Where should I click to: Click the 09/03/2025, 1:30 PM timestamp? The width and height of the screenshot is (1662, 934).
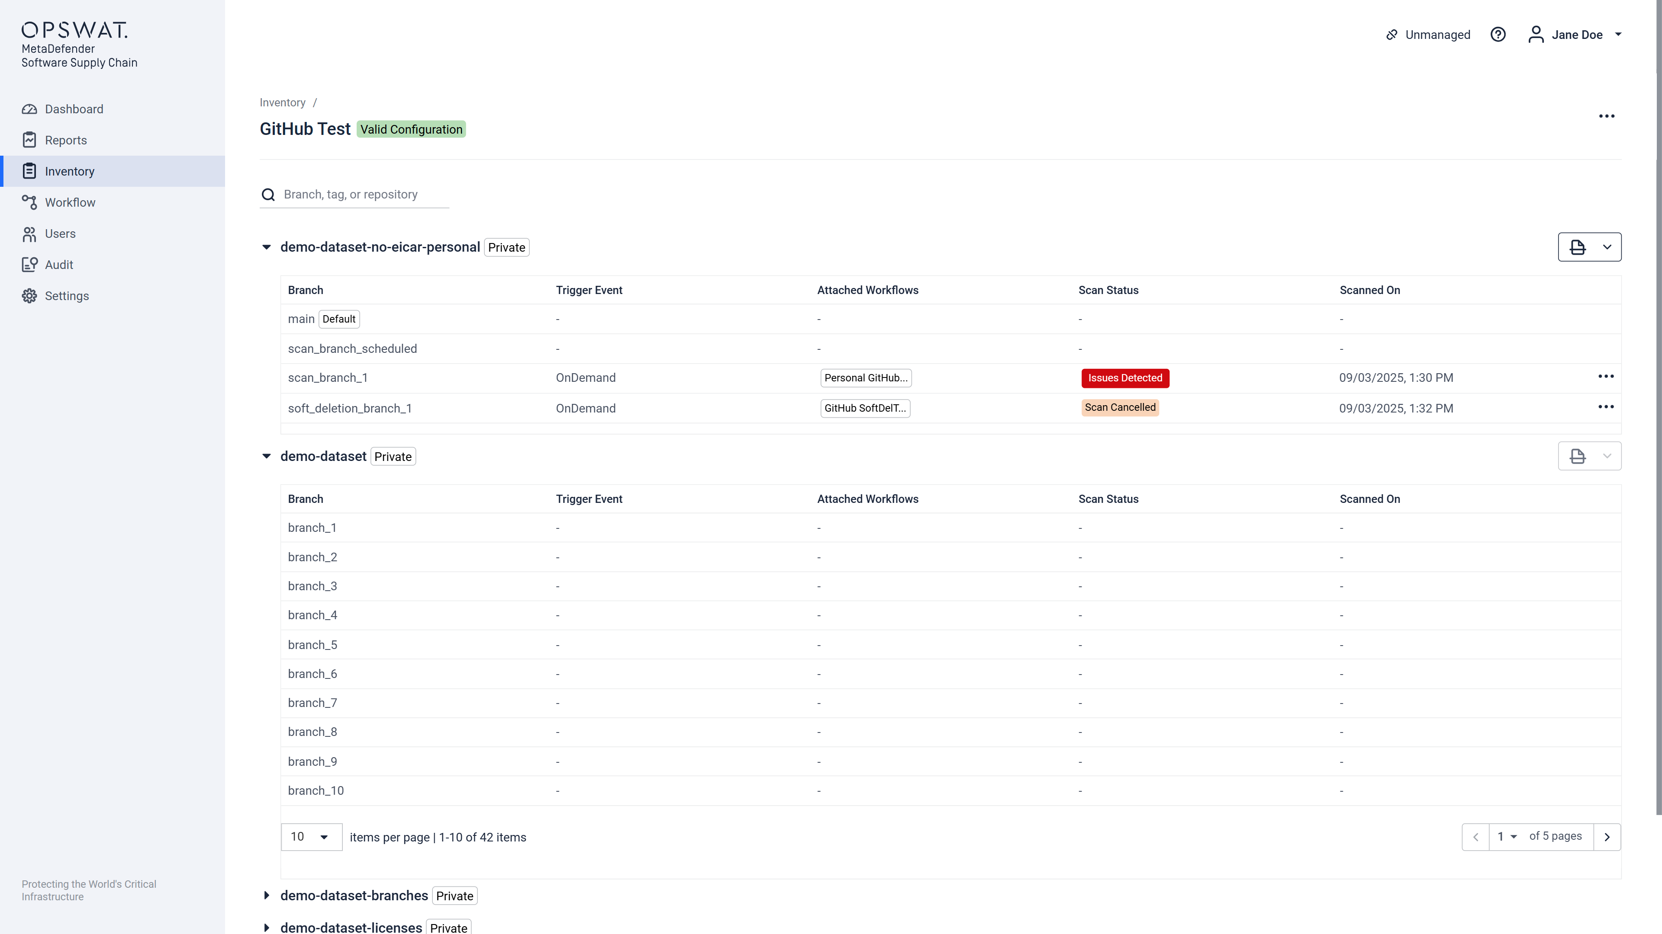point(1396,378)
